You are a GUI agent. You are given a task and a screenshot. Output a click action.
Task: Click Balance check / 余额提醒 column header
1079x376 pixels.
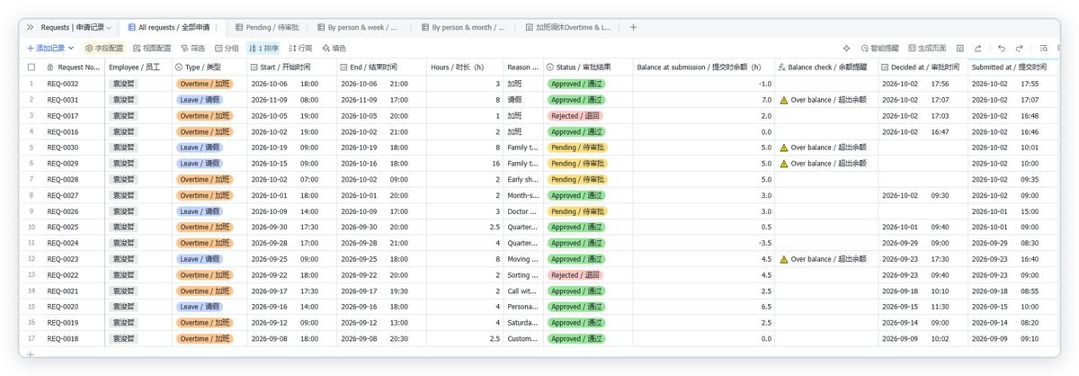tap(826, 67)
